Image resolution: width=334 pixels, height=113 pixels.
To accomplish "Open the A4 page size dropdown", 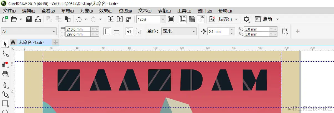I will pyautogui.click(x=29, y=31).
